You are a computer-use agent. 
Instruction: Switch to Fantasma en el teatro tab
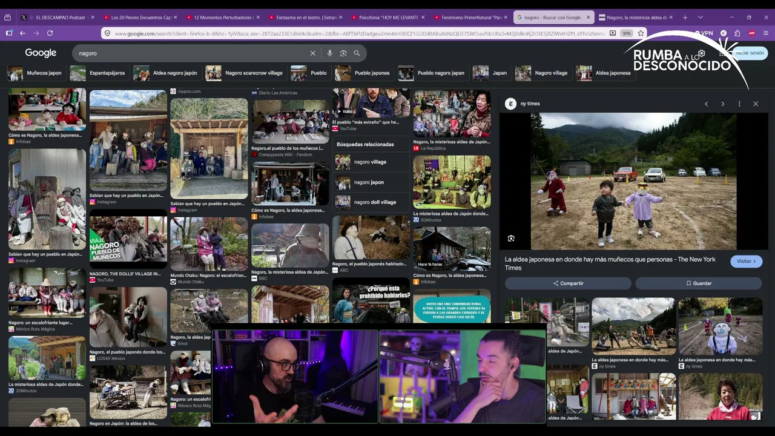coord(305,18)
